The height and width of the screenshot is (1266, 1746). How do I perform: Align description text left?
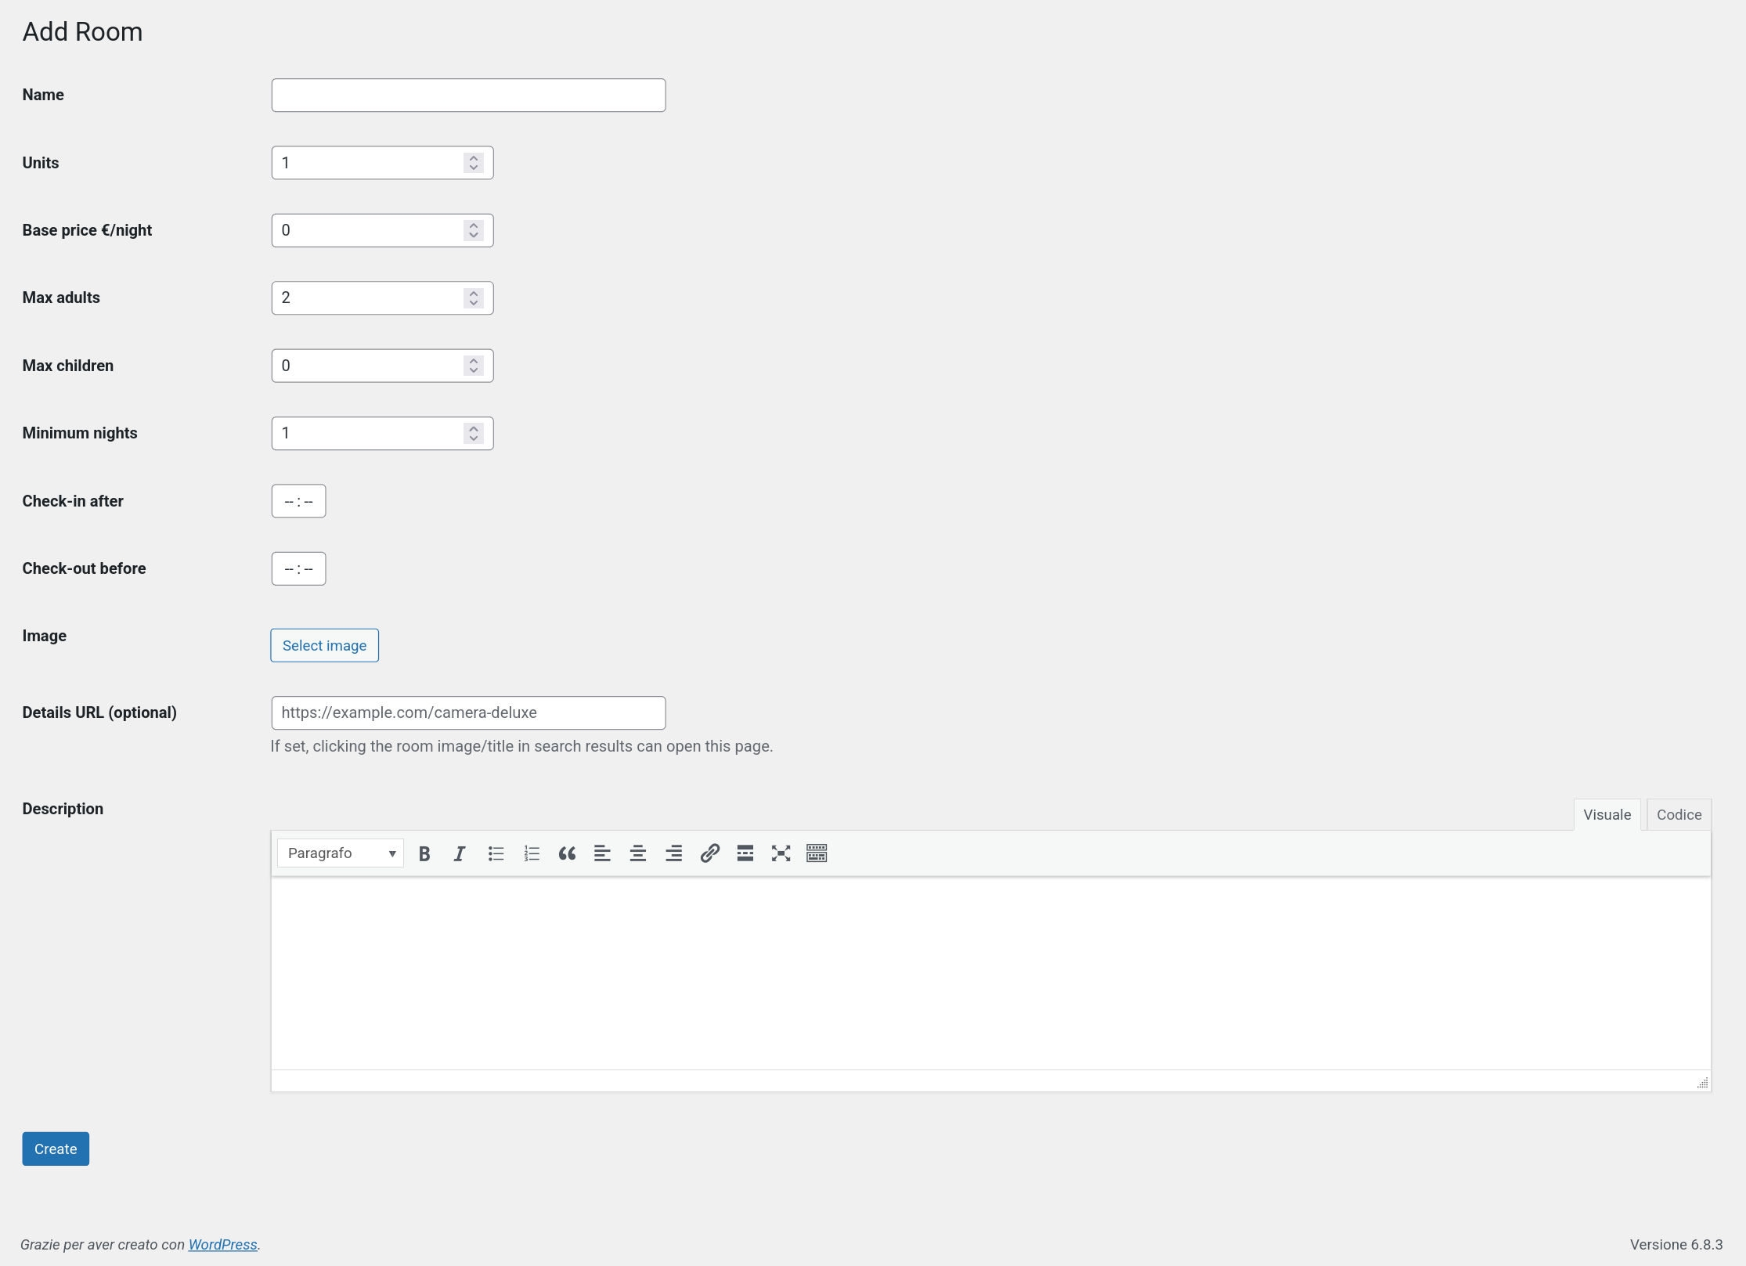click(x=602, y=853)
